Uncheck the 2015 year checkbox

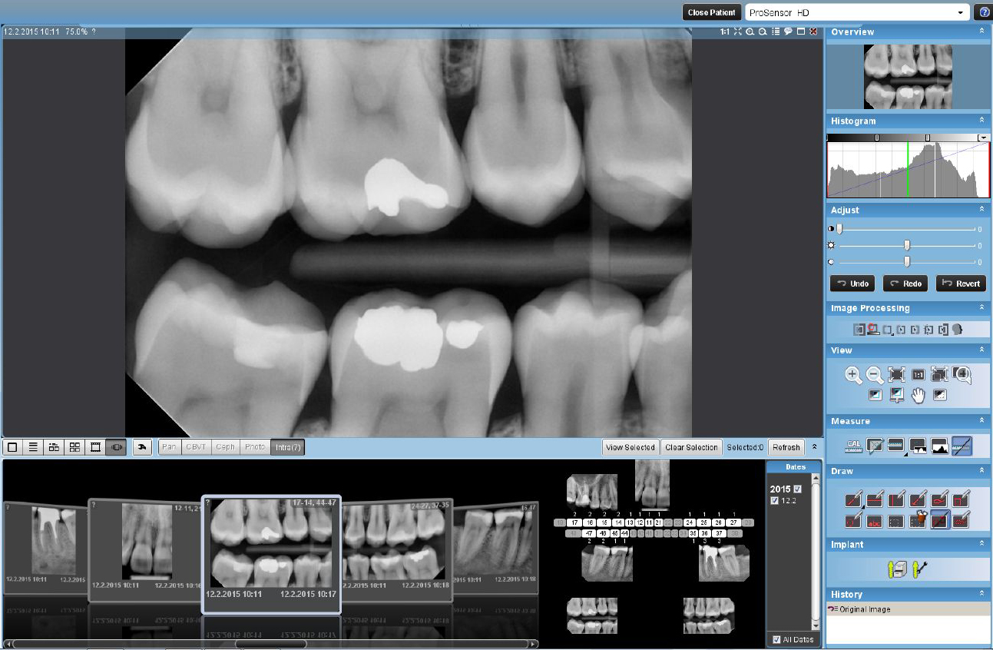(797, 489)
